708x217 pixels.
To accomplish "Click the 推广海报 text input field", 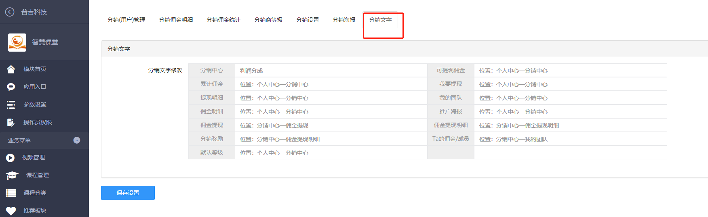I will tap(570, 112).
